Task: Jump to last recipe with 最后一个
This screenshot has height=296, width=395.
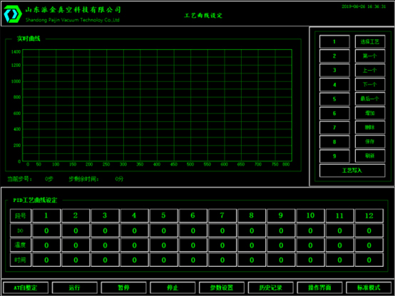Action: 370,98
